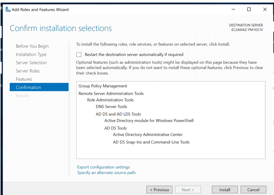Select the Confirmation step in sidebar

point(39,87)
